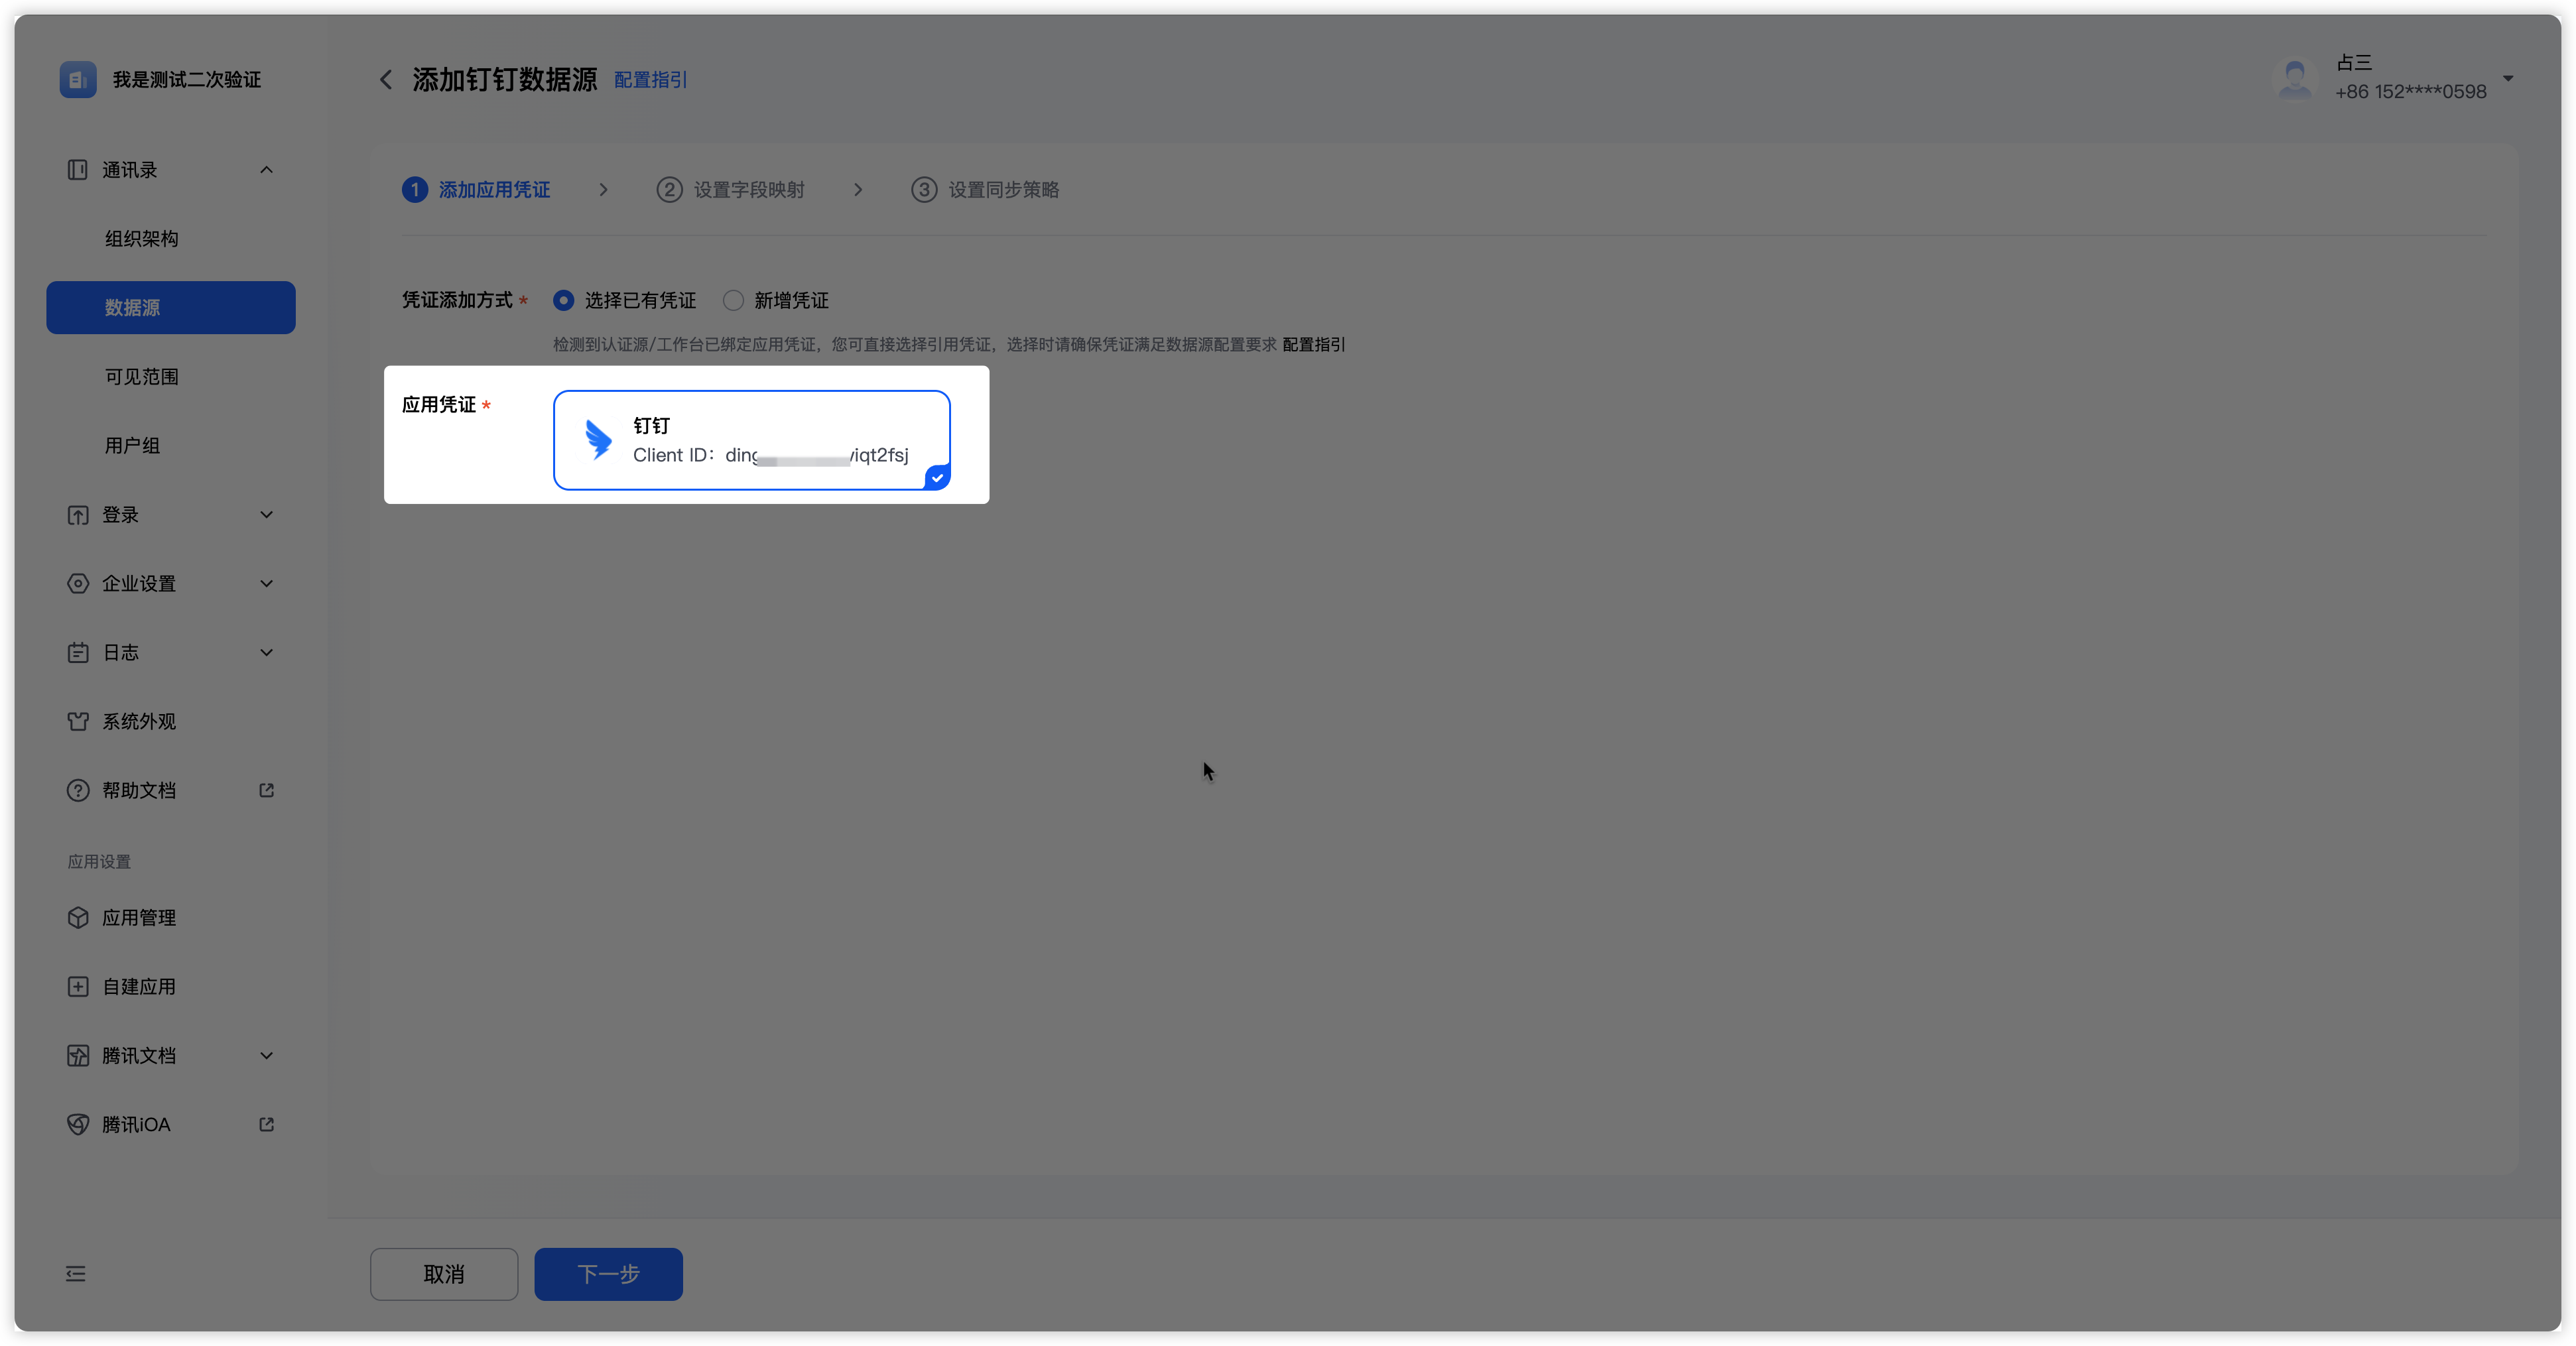
Task: Open the account dropdown arrow at top right
Action: click(x=2507, y=78)
